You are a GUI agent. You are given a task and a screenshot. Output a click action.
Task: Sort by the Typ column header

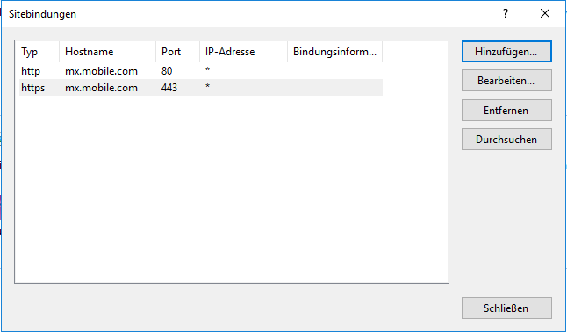[x=38, y=52]
